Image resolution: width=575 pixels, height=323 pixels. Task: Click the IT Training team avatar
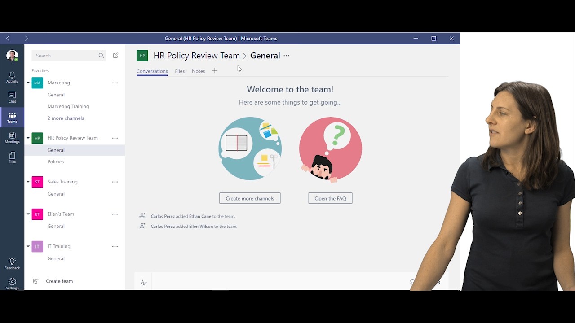point(37,246)
